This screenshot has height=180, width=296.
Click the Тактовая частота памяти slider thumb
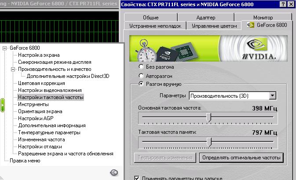[209, 142]
